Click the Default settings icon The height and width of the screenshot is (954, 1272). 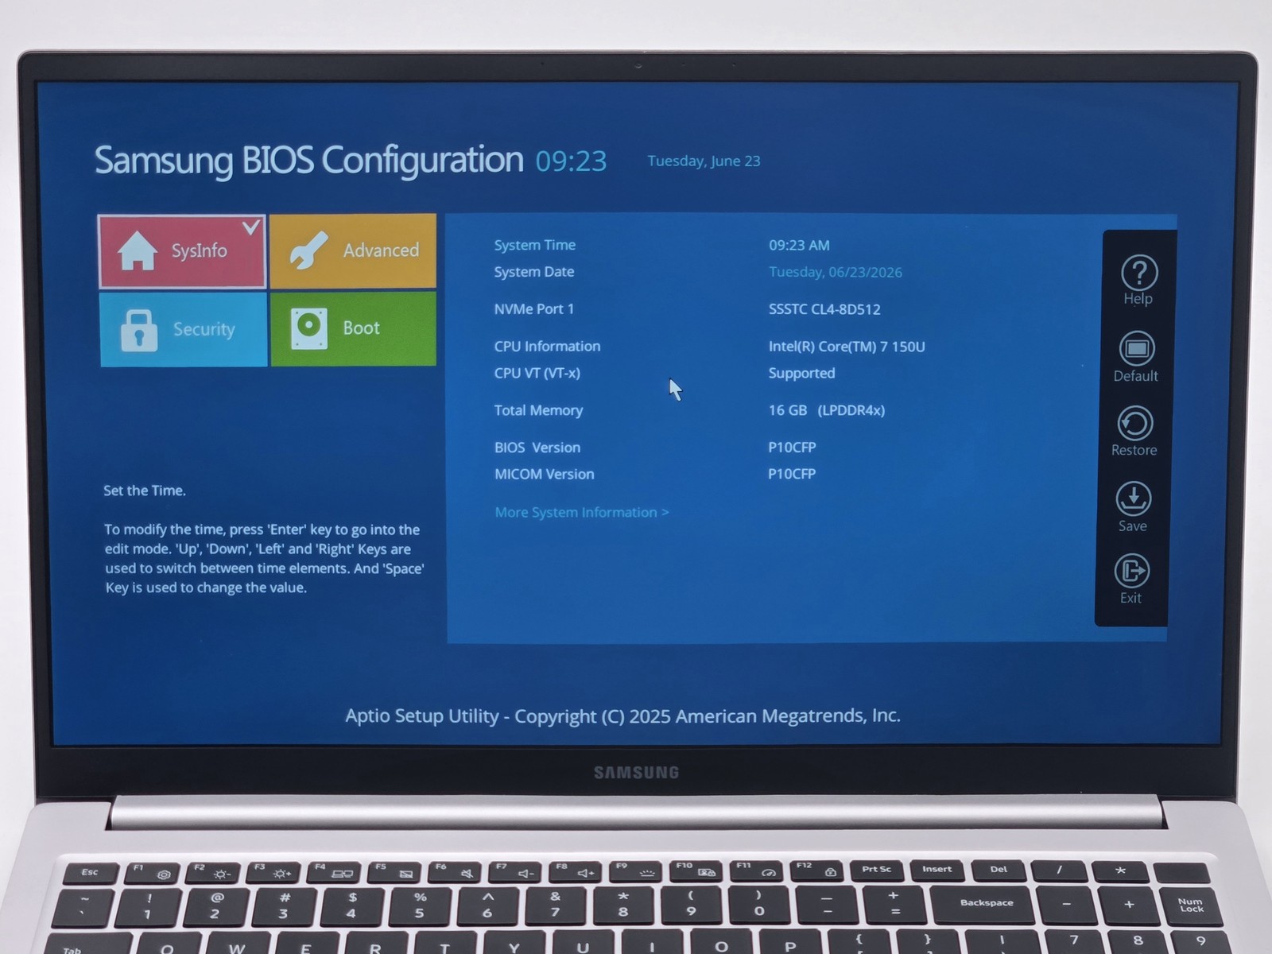[1137, 349]
